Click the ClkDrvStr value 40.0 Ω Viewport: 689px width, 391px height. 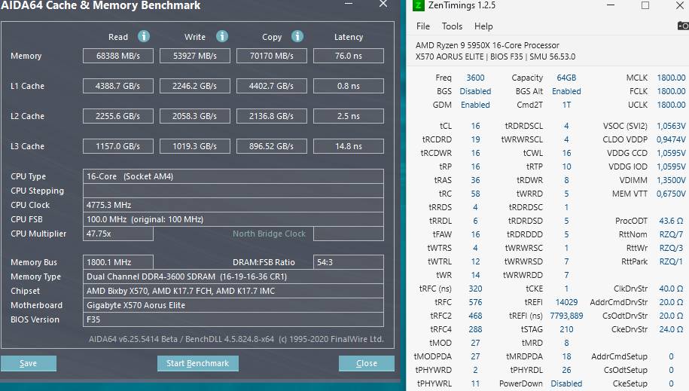(x=671, y=289)
